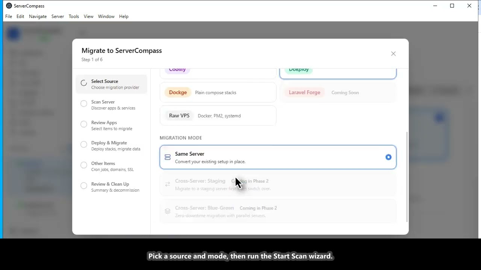Open the File menu

(9, 16)
